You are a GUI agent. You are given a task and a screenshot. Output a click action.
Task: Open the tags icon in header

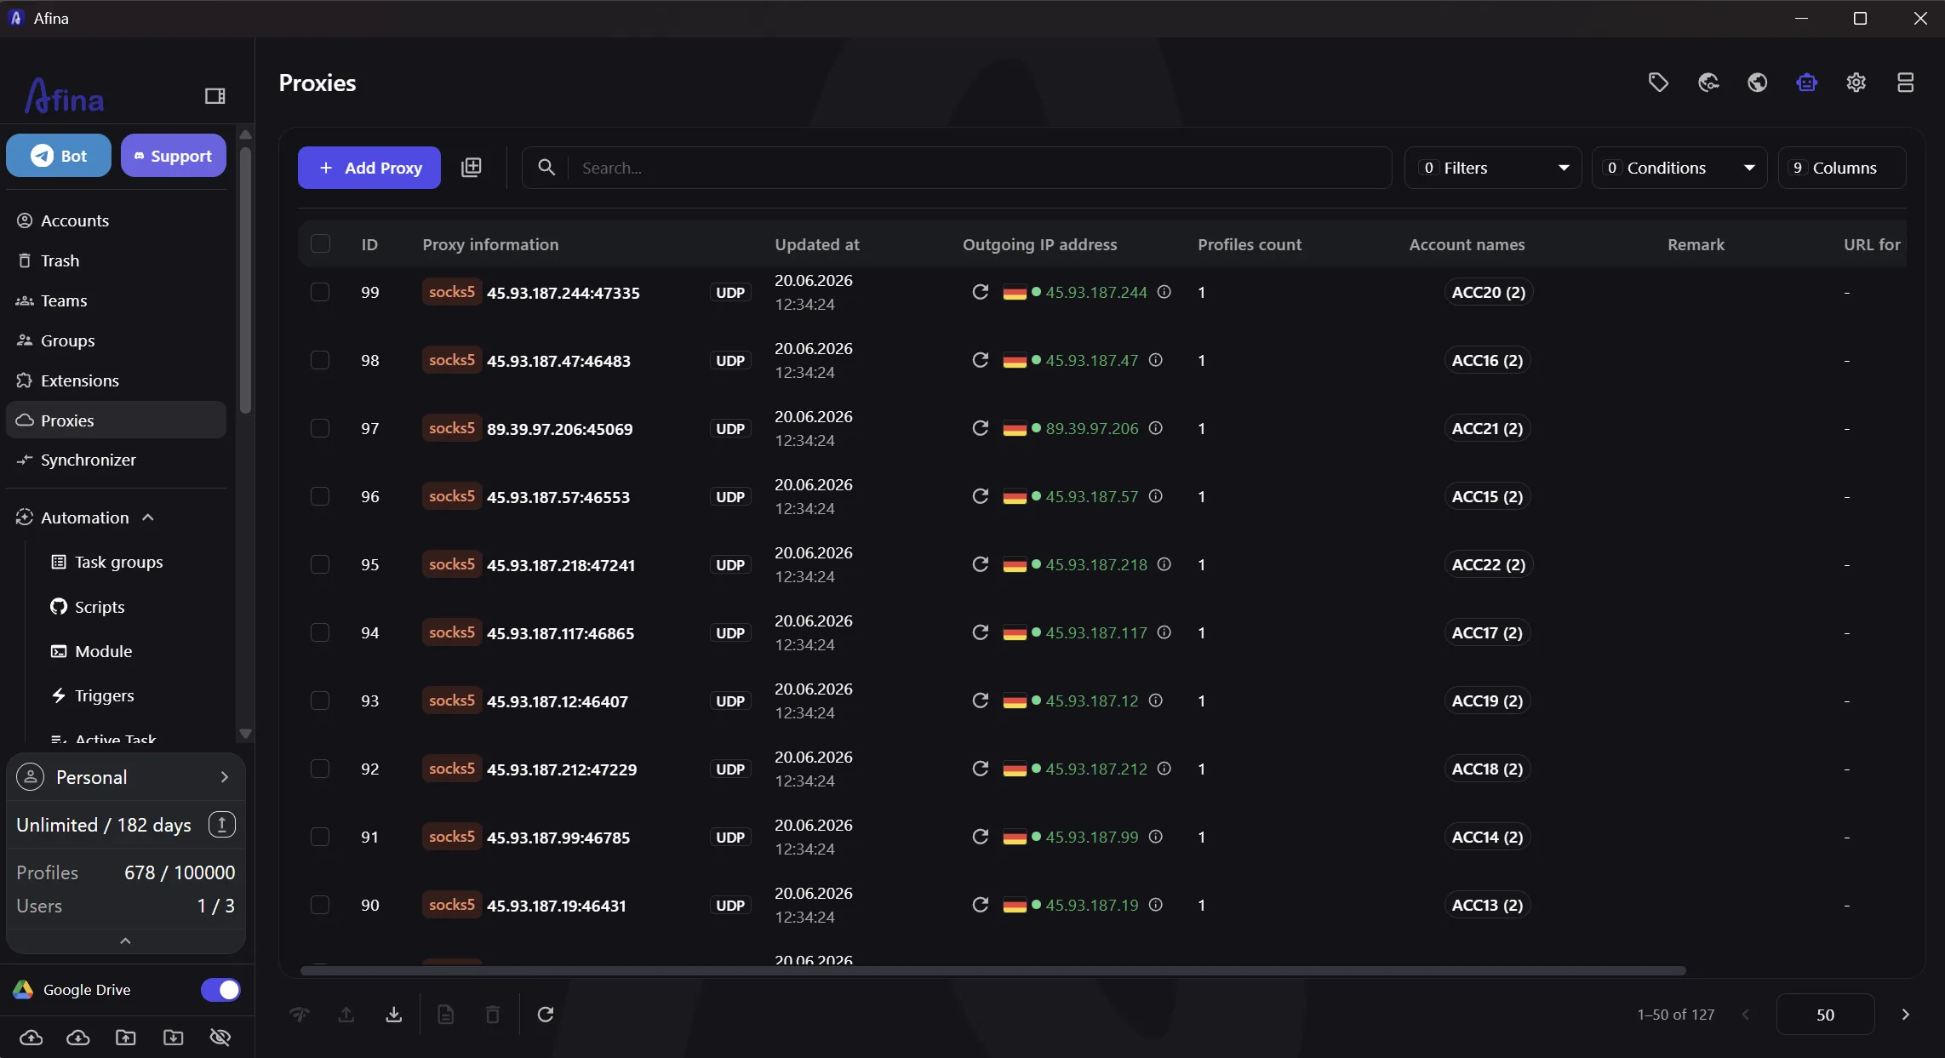click(1658, 83)
